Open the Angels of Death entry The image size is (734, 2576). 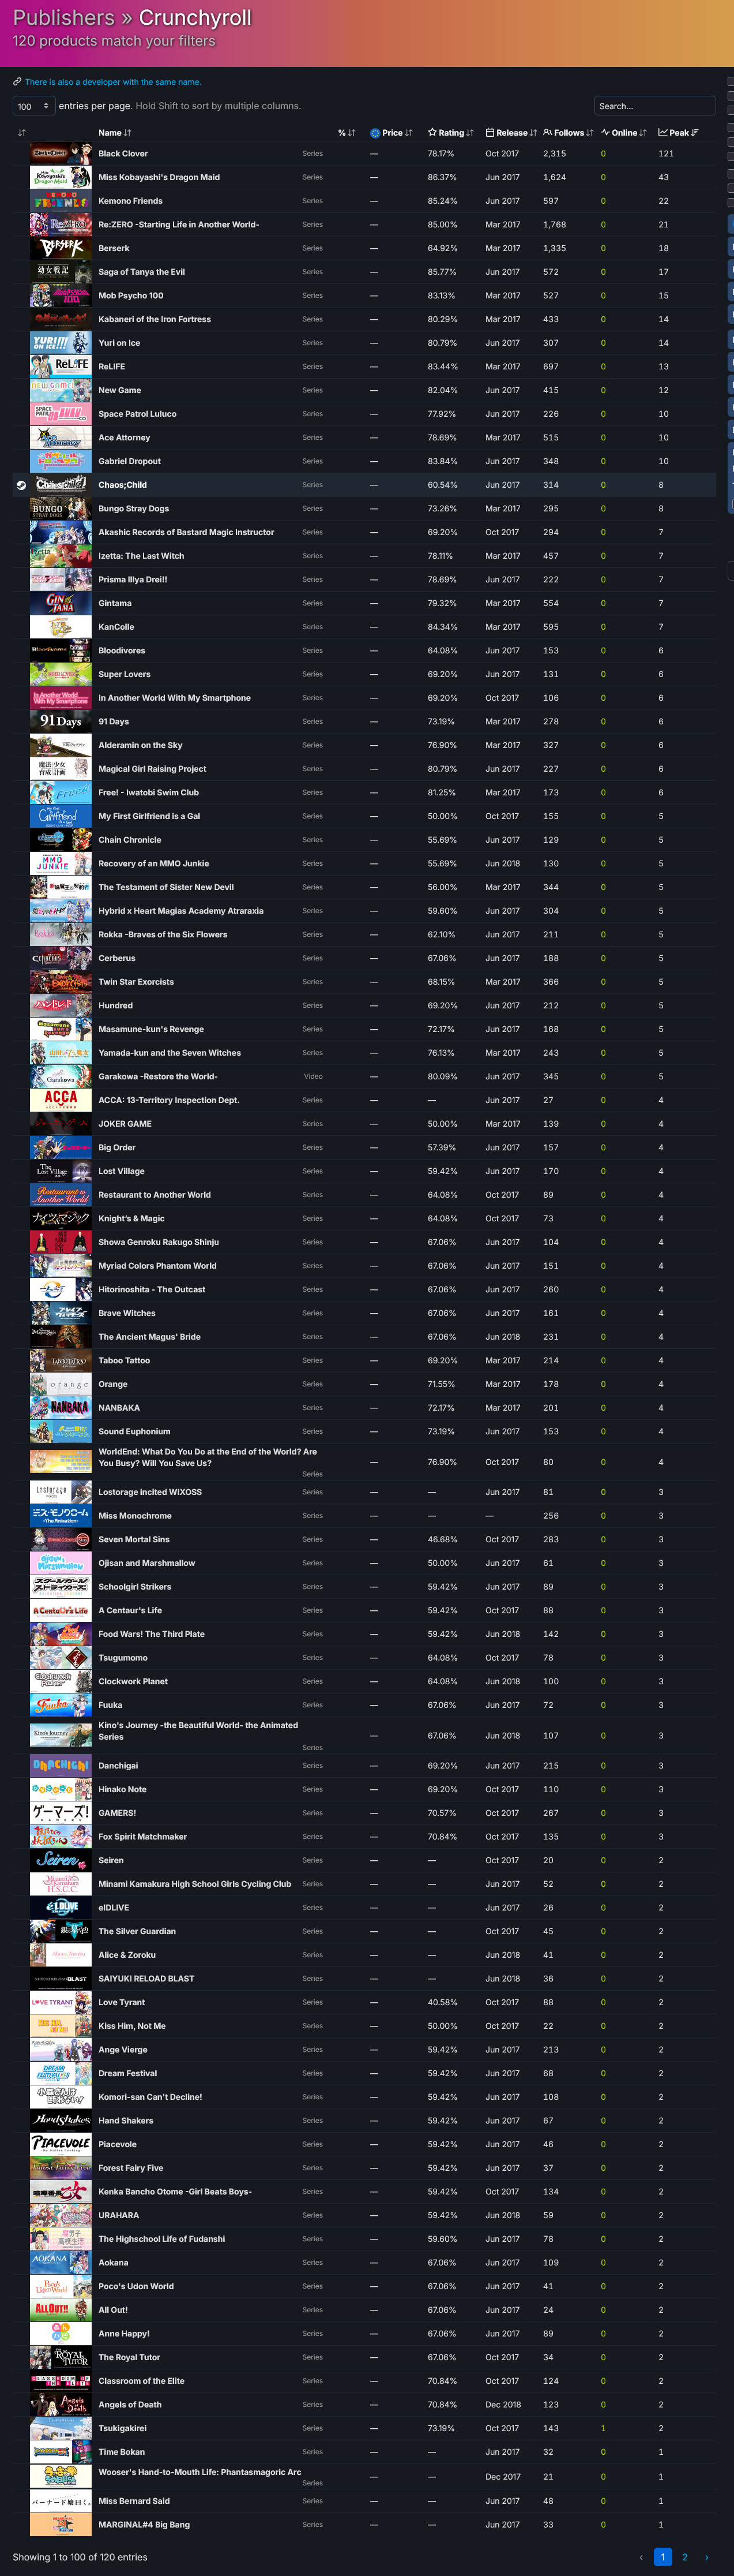click(130, 2405)
